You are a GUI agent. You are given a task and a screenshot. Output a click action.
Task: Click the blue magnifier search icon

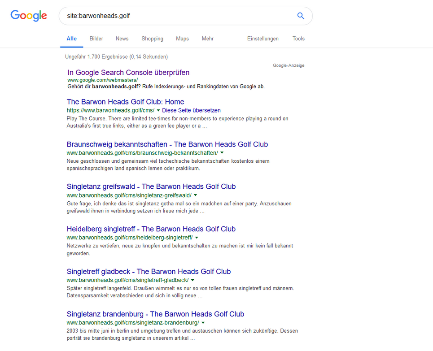301,16
